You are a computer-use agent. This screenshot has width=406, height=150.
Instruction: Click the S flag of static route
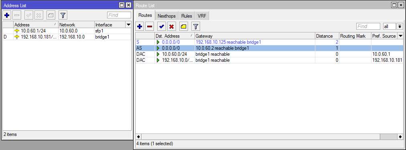click(x=138, y=42)
